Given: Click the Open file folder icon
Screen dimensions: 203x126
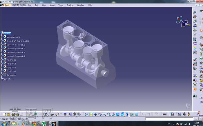Looking at the screenshot, I should click(x=9, y=114).
